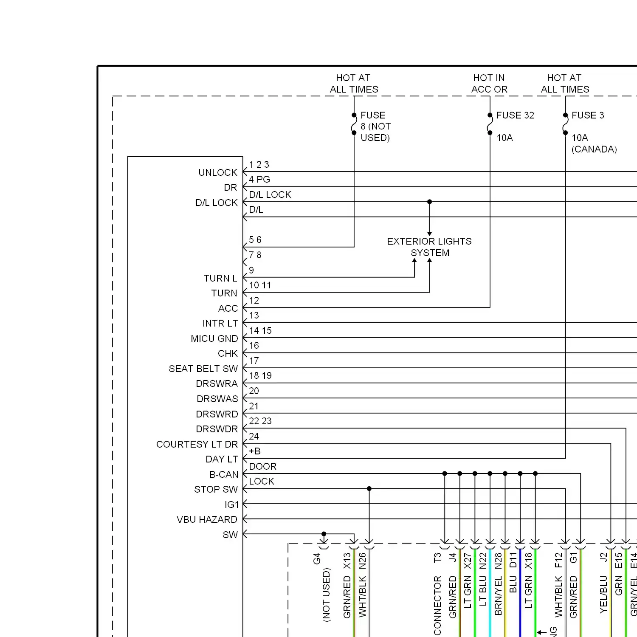Click the '+B' pin label
637x637 pixels.
pos(255,451)
